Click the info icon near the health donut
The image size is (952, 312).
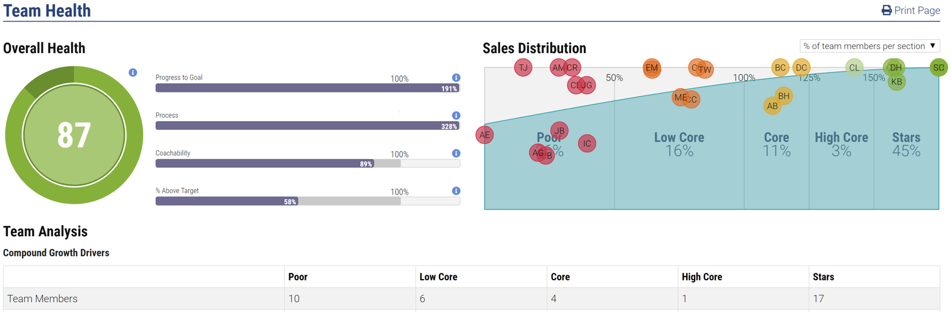pos(133,73)
